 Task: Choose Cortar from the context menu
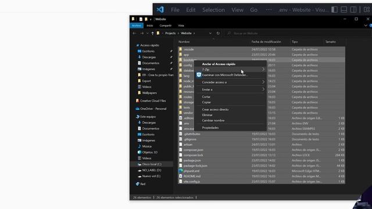230,97
